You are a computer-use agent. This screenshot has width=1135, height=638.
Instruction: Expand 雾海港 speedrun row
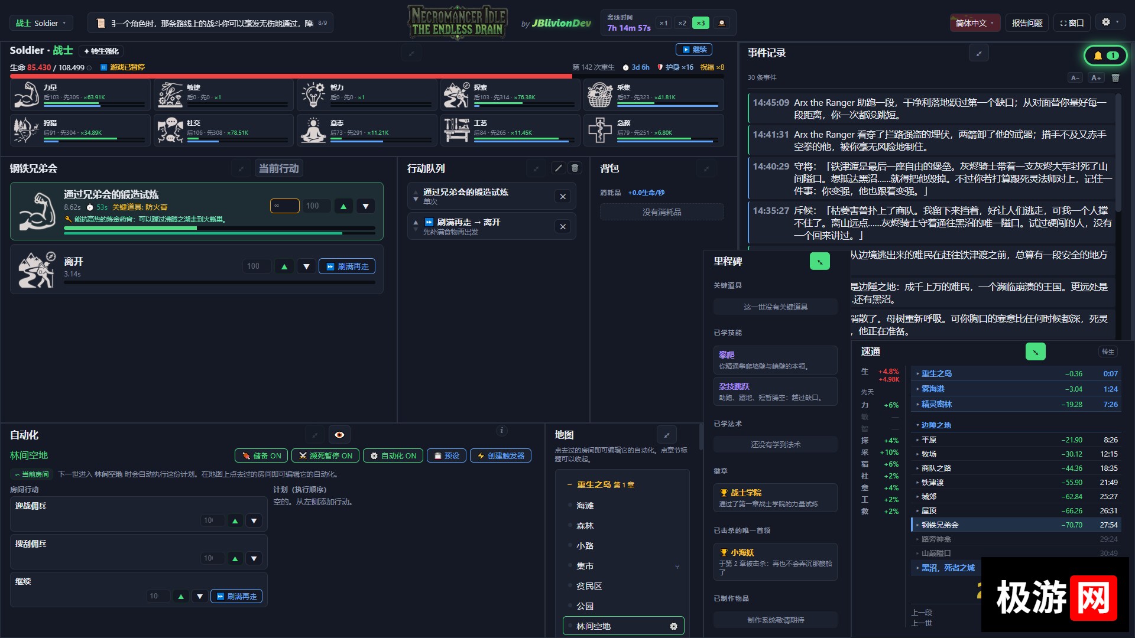coord(1017,389)
